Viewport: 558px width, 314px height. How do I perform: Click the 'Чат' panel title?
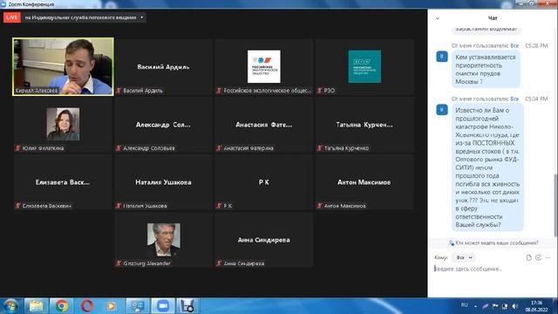tap(493, 17)
